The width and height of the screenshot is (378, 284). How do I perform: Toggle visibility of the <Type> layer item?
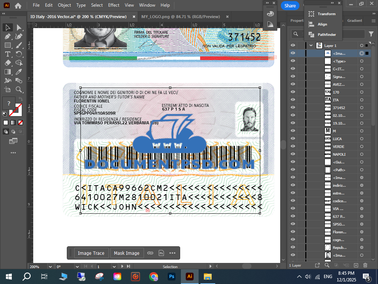[x=293, y=61]
